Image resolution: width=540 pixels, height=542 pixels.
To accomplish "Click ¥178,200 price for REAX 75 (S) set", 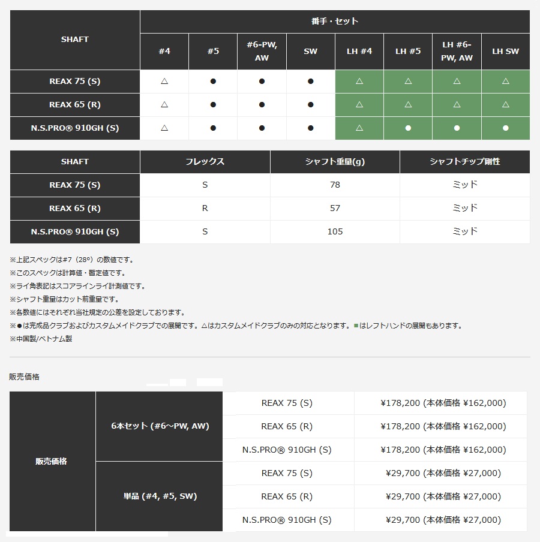I will coord(443,403).
